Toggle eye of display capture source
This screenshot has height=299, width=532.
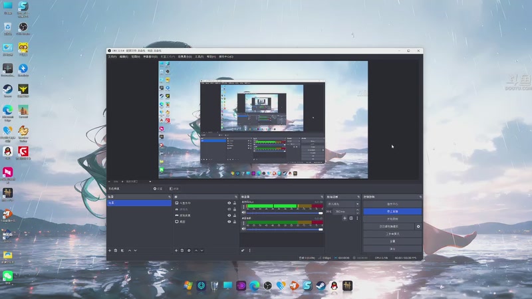pyautogui.click(x=229, y=221)
